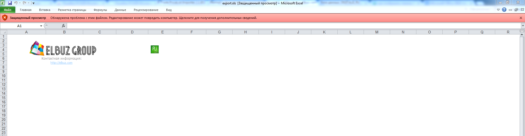Image resolution: width=525 pixels, height=136 pixels.
Task: Expand the formula bar with chevron
Action: pyautogui.click(x=523, y=26)
